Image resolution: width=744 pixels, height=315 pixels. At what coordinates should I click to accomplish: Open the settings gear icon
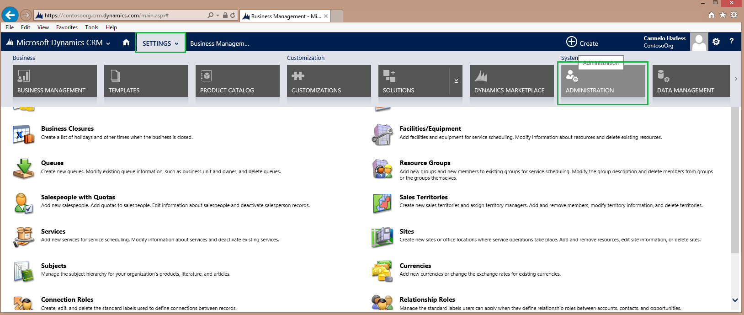[x=716, y=42]
